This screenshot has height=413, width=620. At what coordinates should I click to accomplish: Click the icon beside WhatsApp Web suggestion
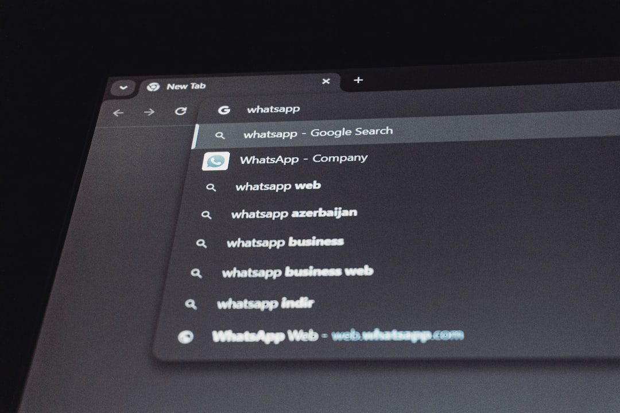(x=185, y=337)
